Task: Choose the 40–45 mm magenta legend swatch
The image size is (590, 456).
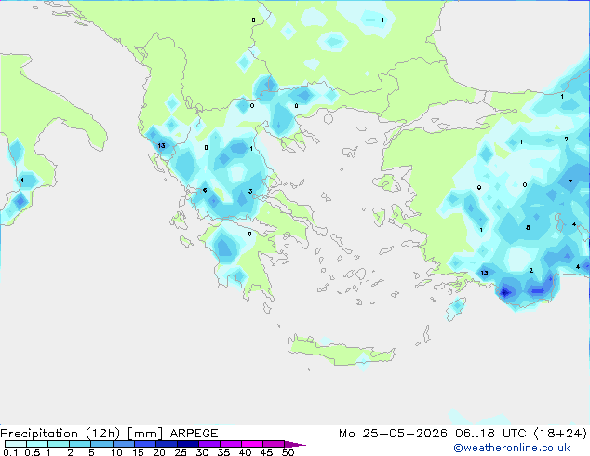Action: click(252, 444)
